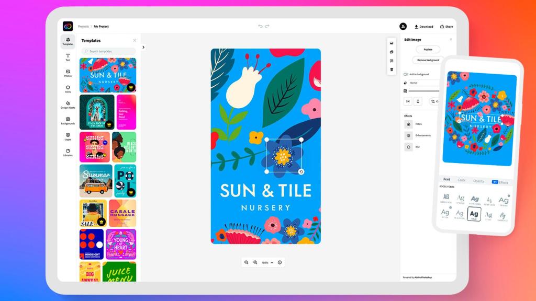Delete the selected image using the trash icon
The height and width of the screenshot is (301, 536).
[x=392, y=70]
